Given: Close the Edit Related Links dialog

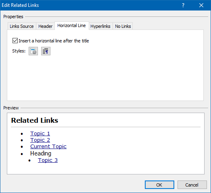Looking at the screenshot, I should (x=201, y=5).
